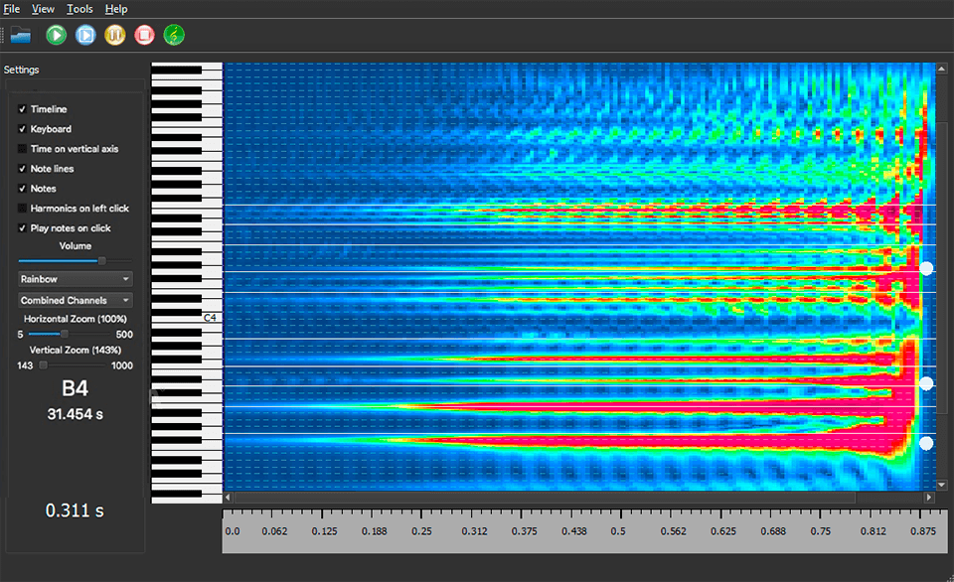Open the Rainbow color scheme dropdown

click(x=73, y=279)
